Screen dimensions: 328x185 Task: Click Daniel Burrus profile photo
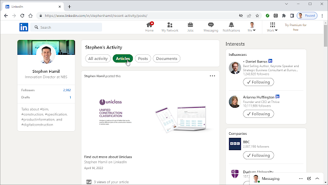tap(235, 68)
